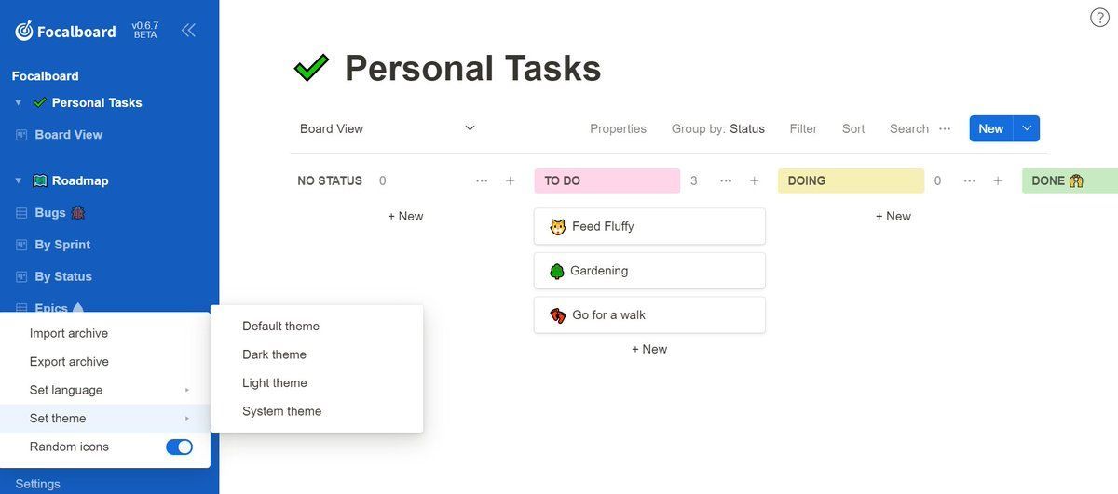Screen dimensions: 1118x494
Task: Open the Board View dropdown chevron
Action: [470, 128]
